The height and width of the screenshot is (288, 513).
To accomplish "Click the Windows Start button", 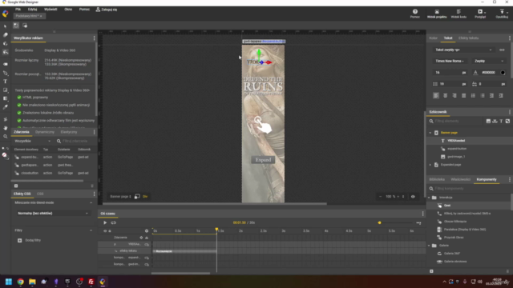I will coord(9,282).
